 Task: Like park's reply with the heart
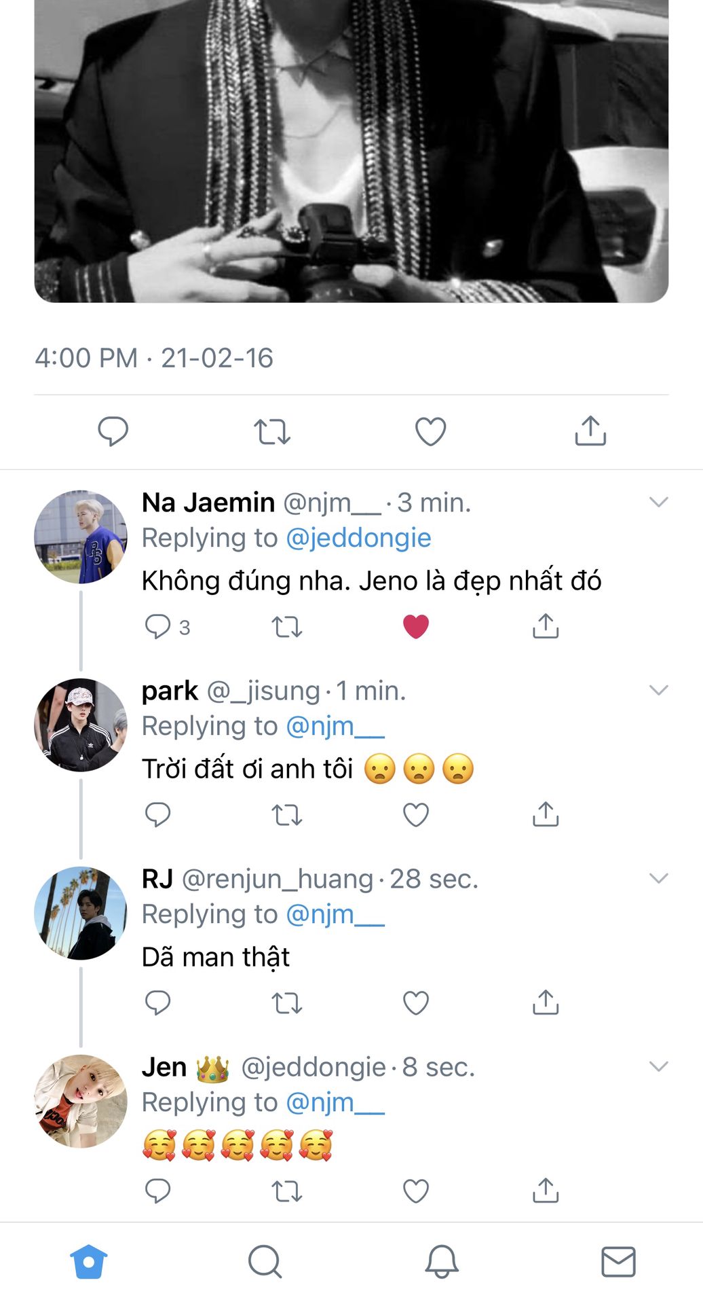[416, 814]
